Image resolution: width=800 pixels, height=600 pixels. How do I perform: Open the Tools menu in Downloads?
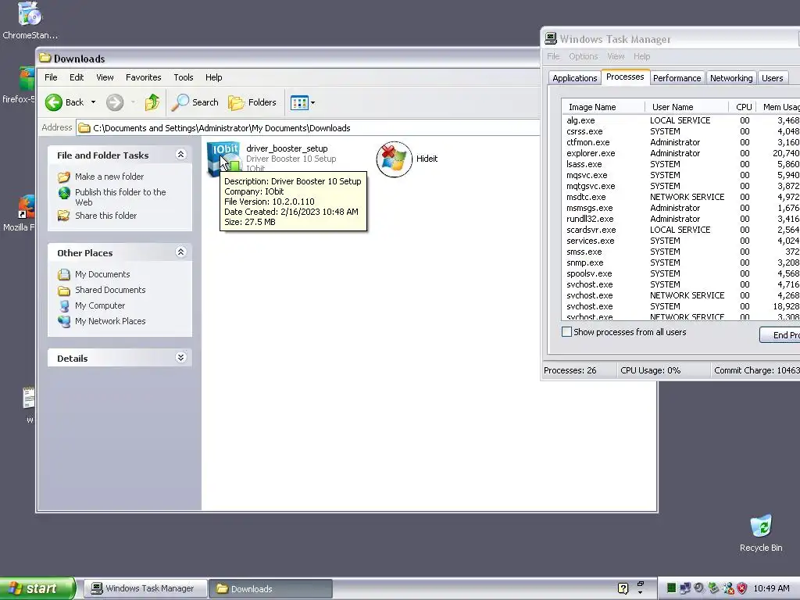(x=183, y=77)
